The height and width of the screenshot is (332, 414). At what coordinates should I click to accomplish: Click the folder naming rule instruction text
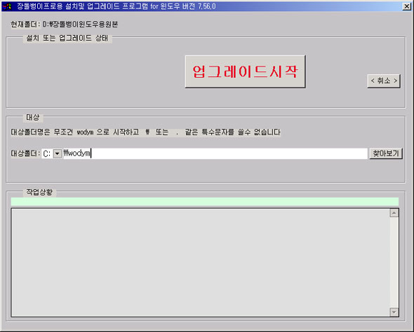click(x=145, y=132)
